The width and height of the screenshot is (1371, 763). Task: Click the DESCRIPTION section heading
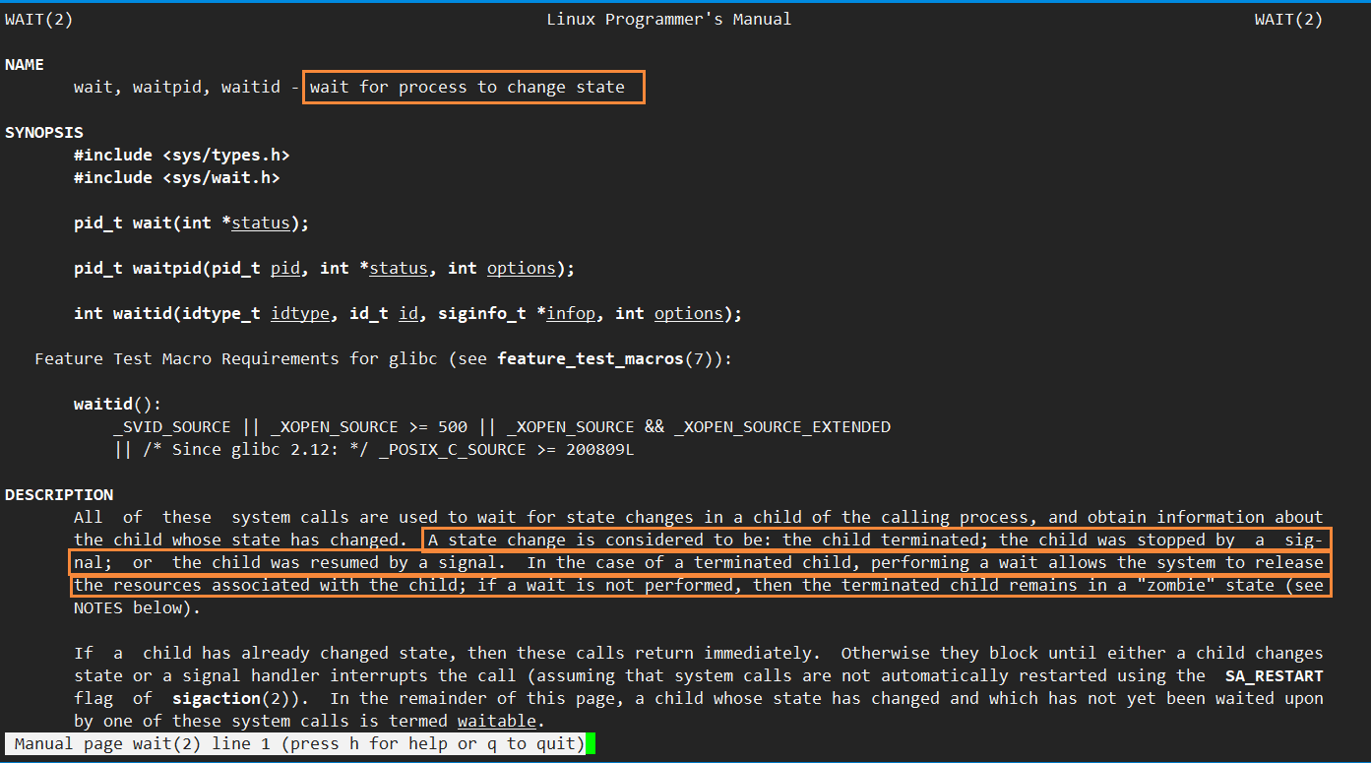pyautogui.click(x=59, y=495)
